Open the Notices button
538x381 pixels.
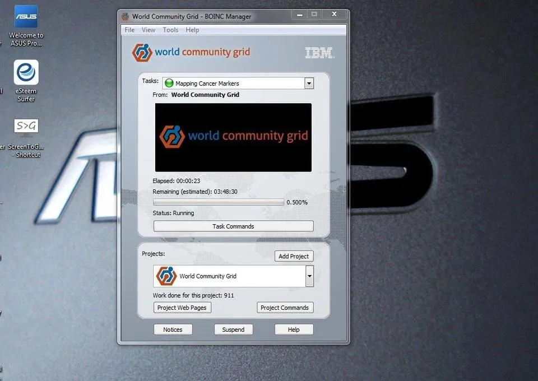(173, 329)
